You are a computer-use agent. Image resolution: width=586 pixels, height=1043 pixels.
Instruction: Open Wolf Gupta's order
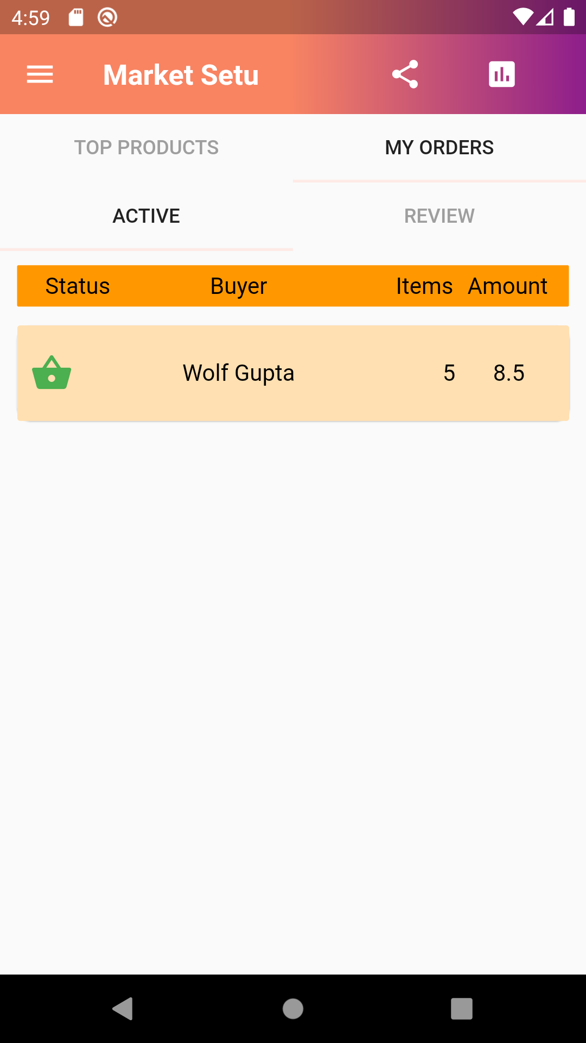click(239, 373)
